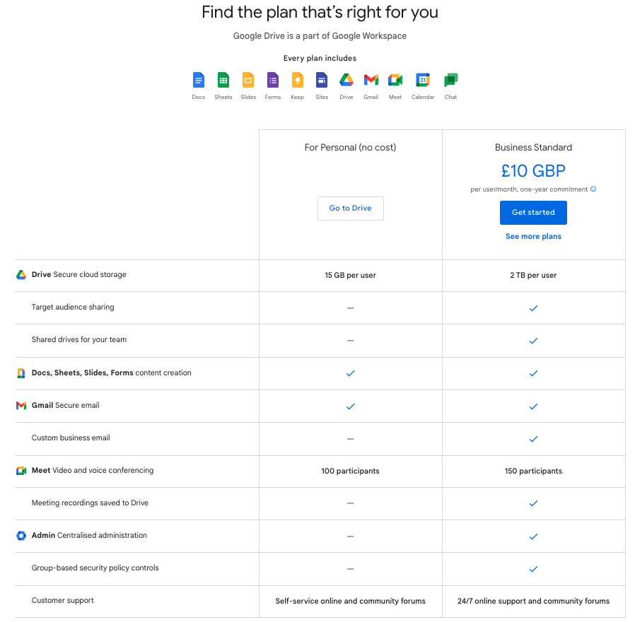Click Business Standard checkmark for Target audience sharing
The height and width of the screenshot is (622, 635).
click(534, 308)
